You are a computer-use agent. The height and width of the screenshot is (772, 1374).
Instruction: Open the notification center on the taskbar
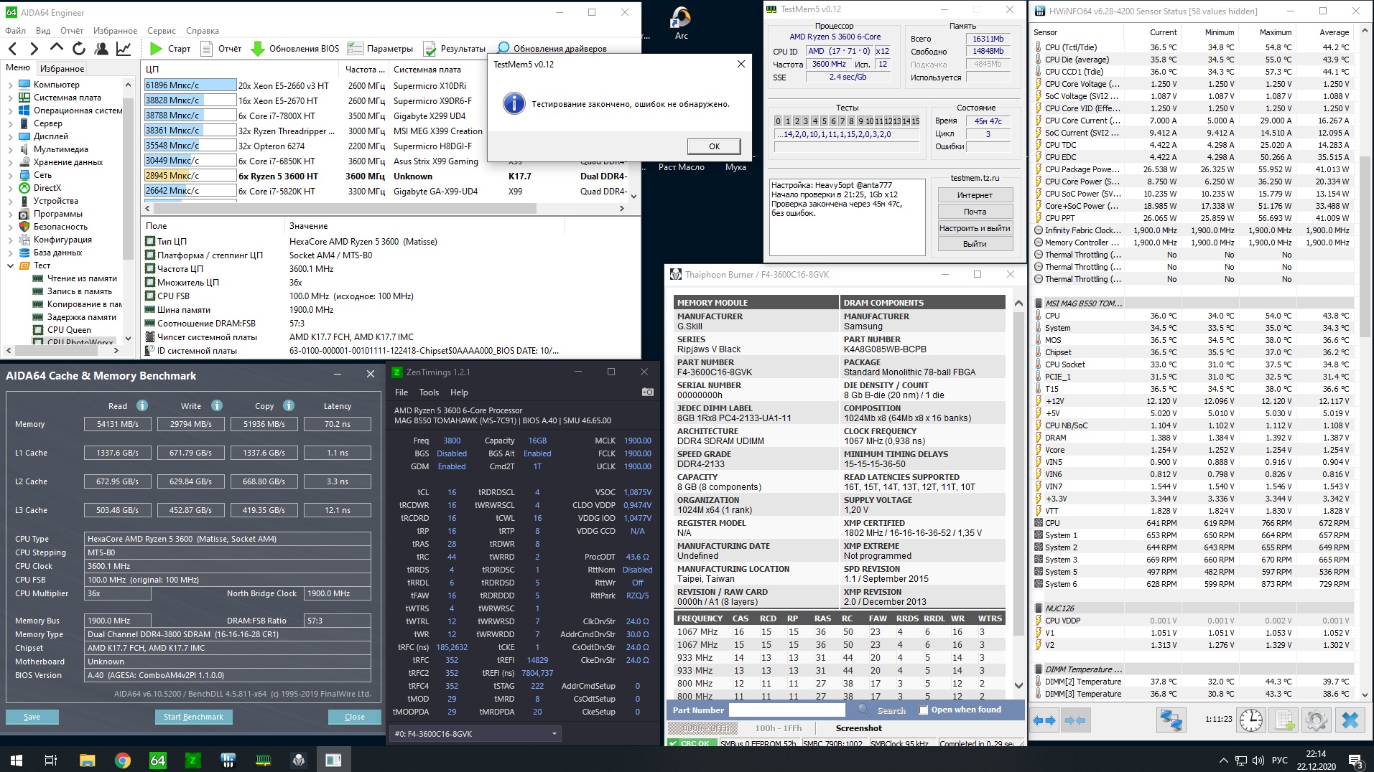click(1355, 761)
